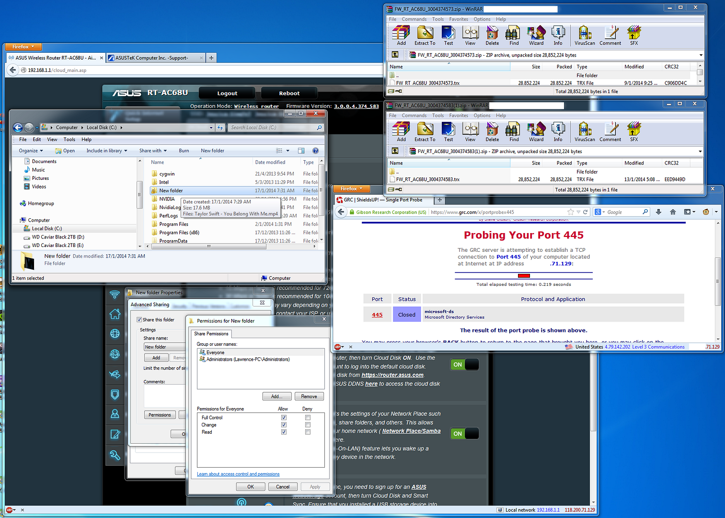Open Learn about access control link
Viewport: 725px width, 518px height.
click(238, 474)
